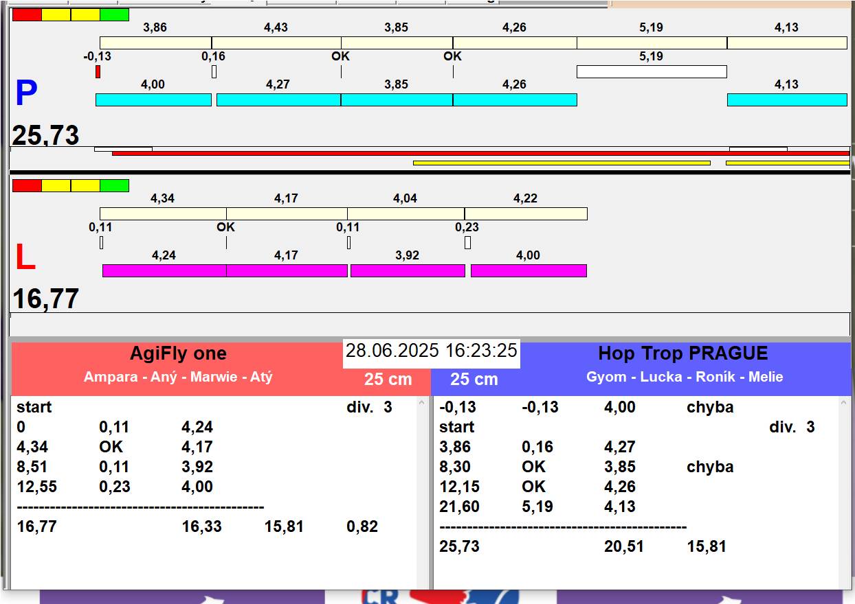Viewport: 855px width, 604px height.
Task: Click the green start light in lane P
Action: [114, 14]
